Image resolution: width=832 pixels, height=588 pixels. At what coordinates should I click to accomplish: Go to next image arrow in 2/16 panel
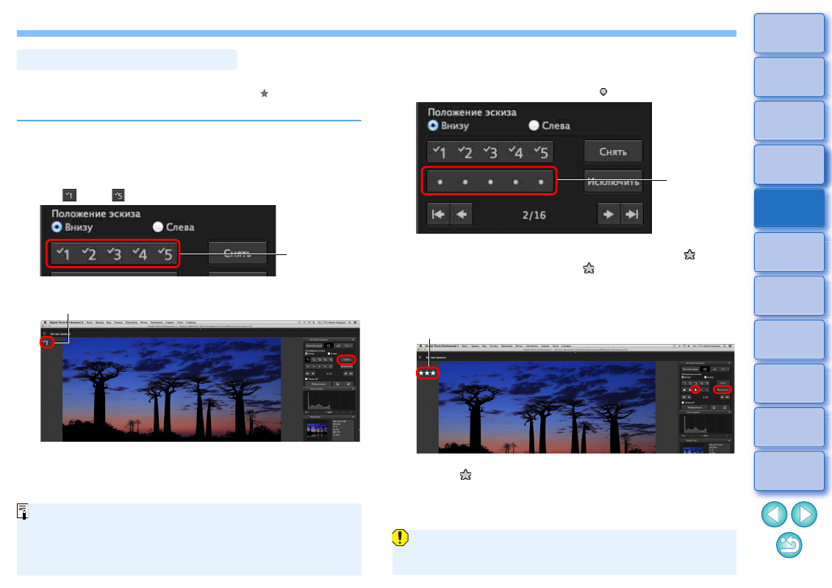tap(609, 215)
